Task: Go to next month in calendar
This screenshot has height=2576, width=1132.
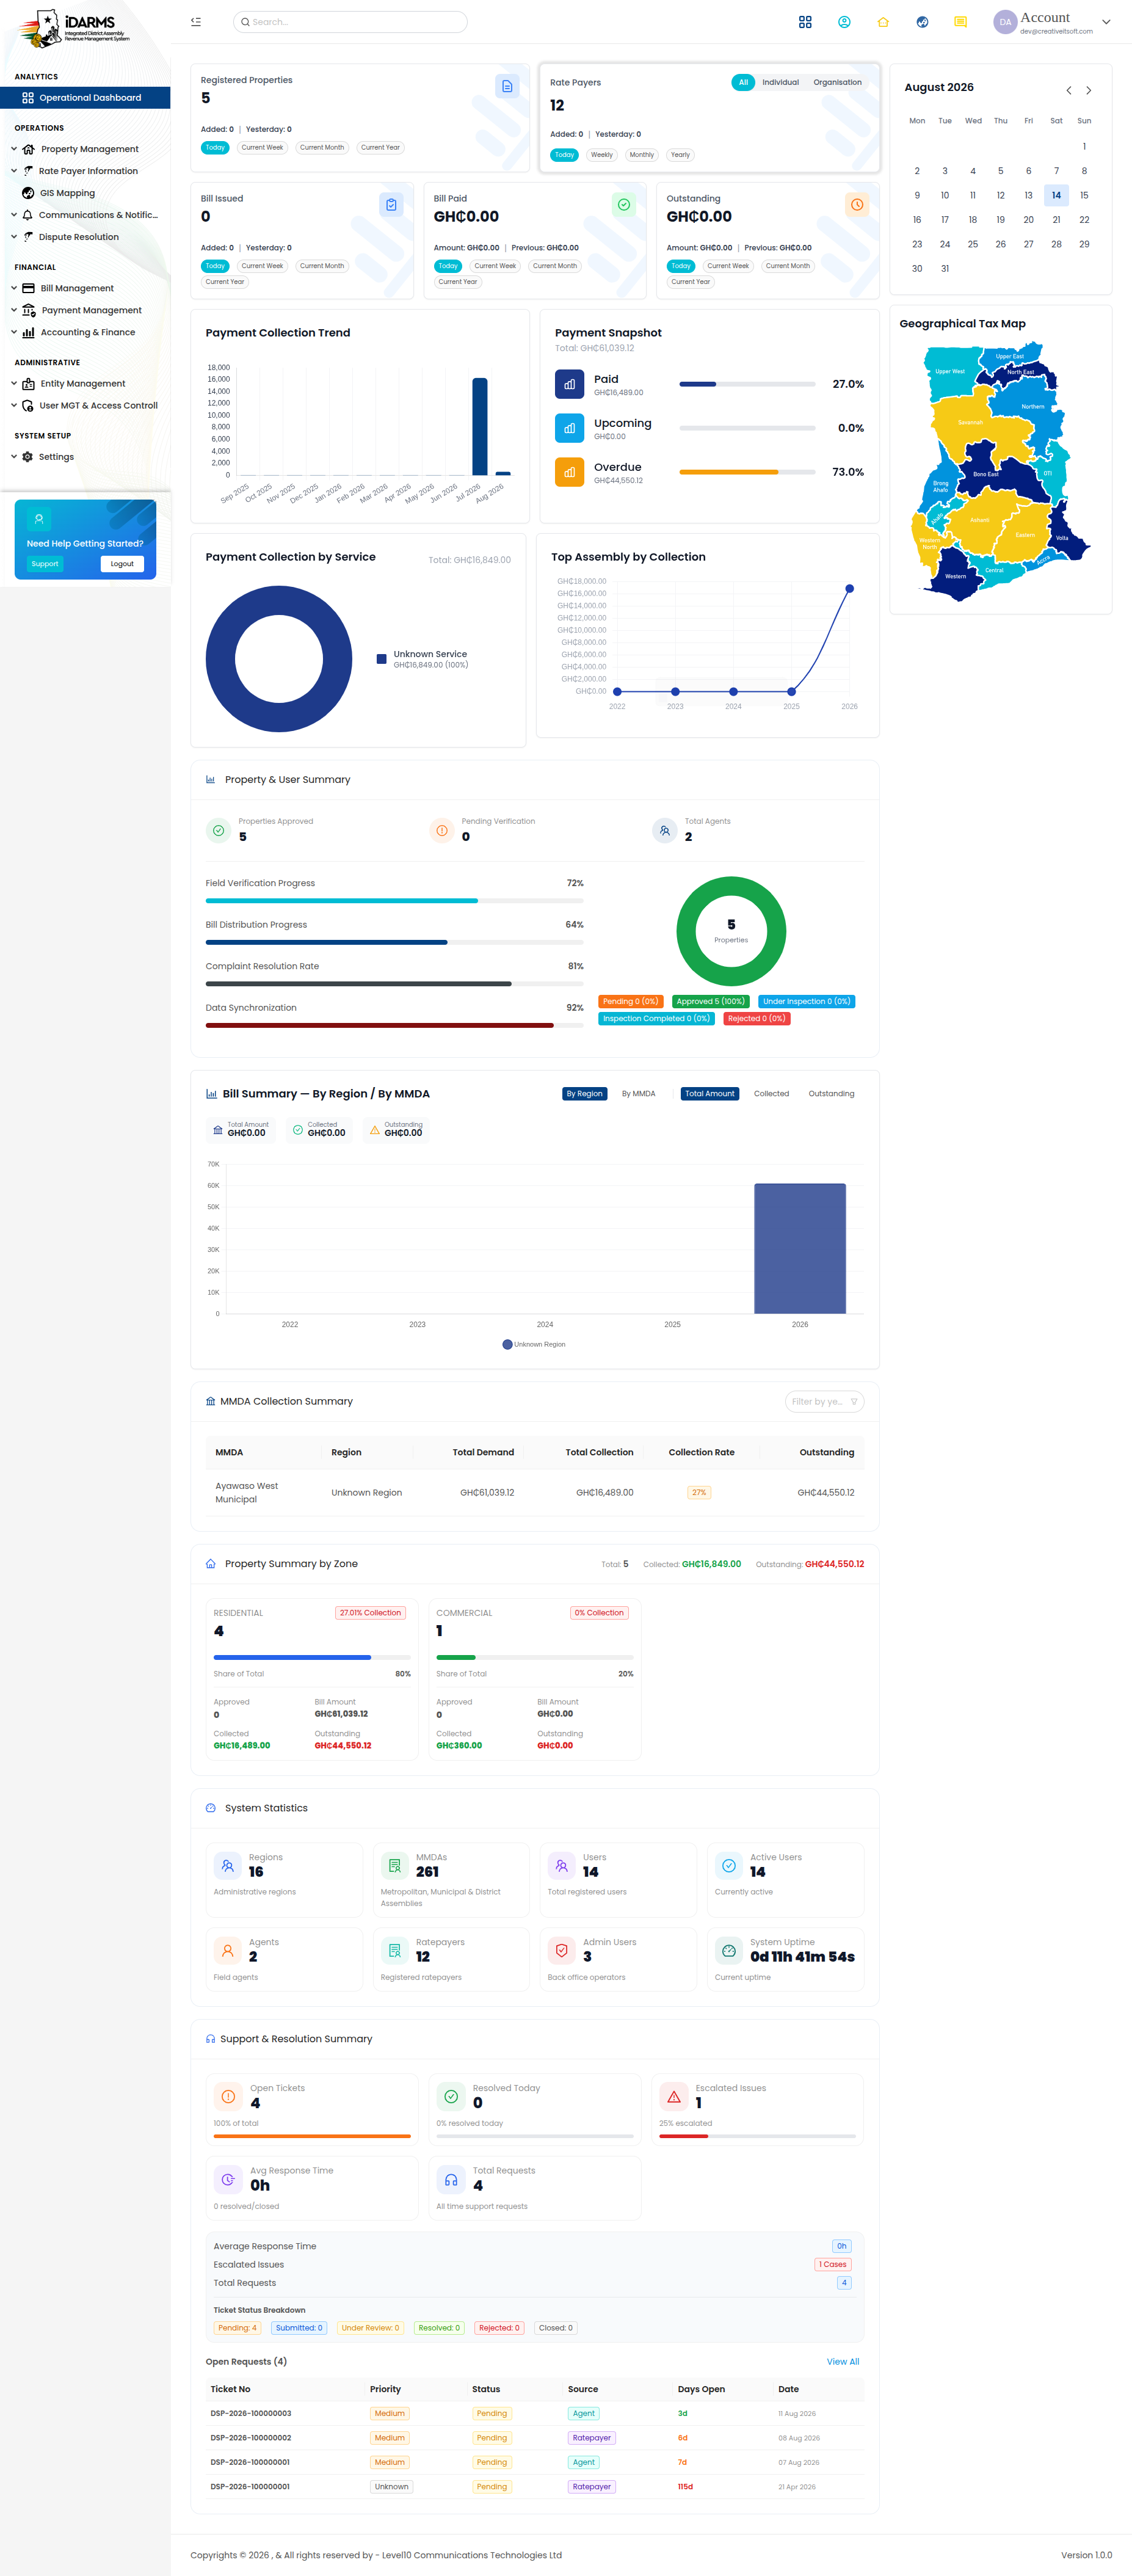Action: pos(1088,90)
